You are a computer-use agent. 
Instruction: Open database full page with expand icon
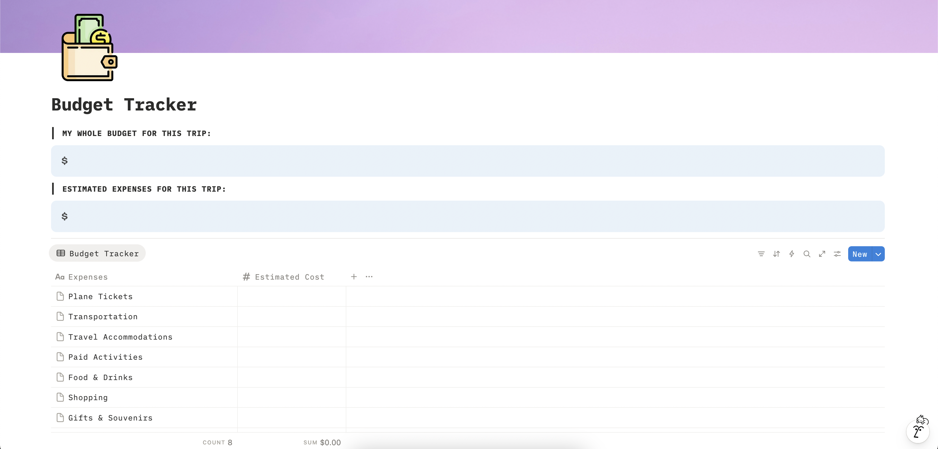tap(822, 254)
